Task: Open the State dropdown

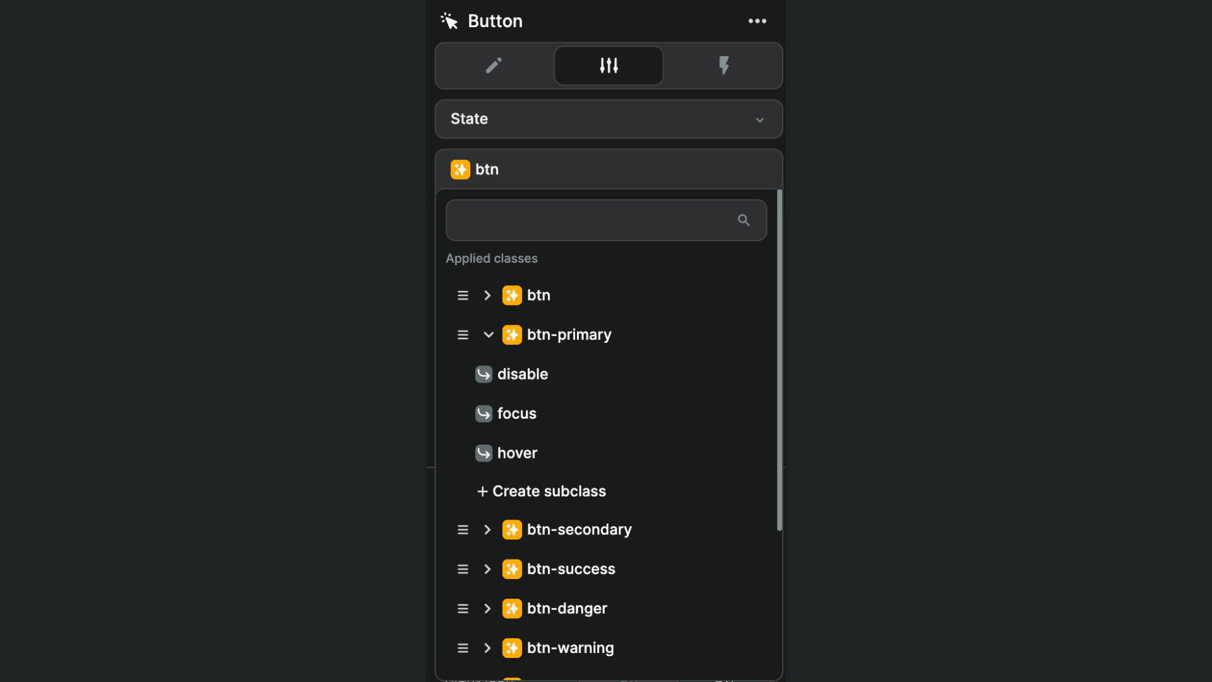Action: (609, 119)
